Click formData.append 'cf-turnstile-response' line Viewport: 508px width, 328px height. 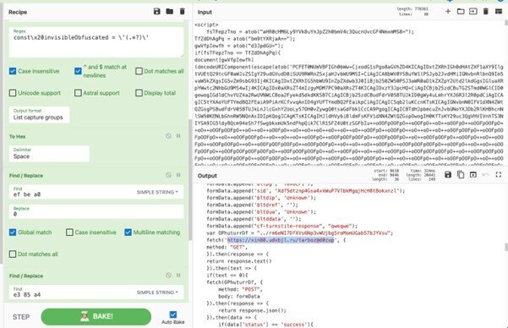coord(282,226)
